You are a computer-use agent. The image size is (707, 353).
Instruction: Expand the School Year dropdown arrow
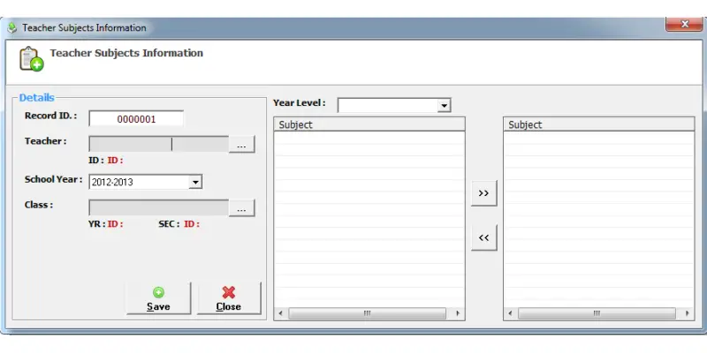tap(195, 182)
